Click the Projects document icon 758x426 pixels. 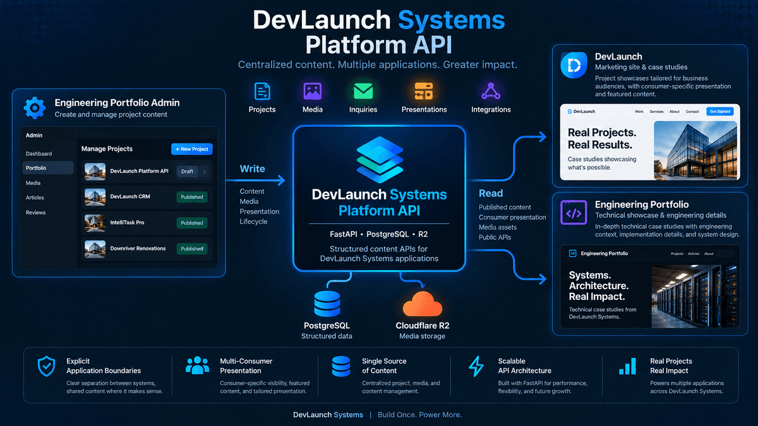[x=262, y=91]
